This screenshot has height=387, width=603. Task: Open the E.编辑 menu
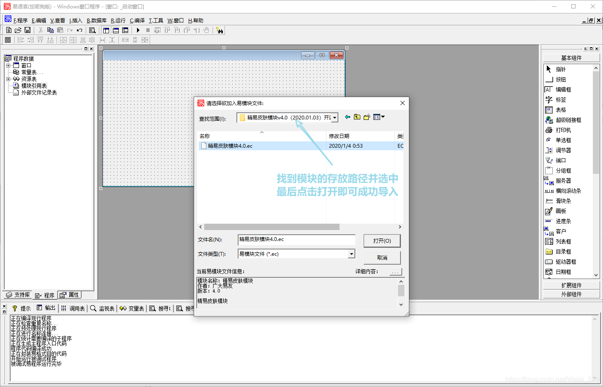tap(39, 20)
